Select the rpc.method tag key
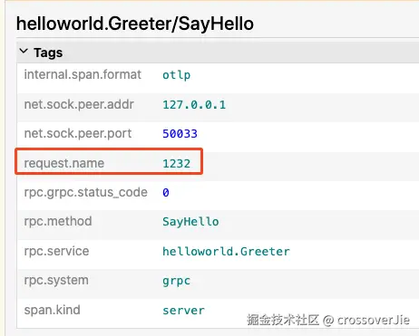 click(x=58, y=221)
